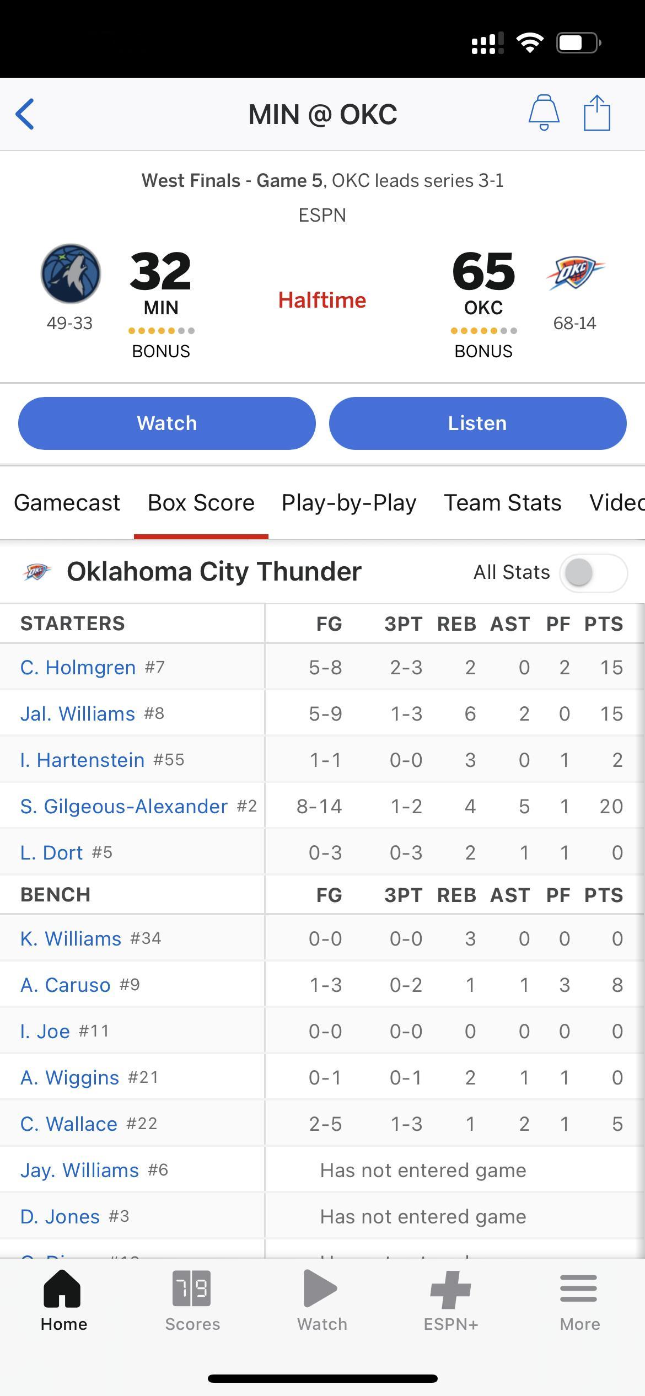Screen dimensions: 645x1396
Task: Switch to the Gamecast tab
Action: coord(67,502)
